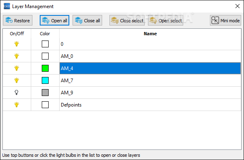
Task: Close the Layer Management window
Action: coord(237,6)
